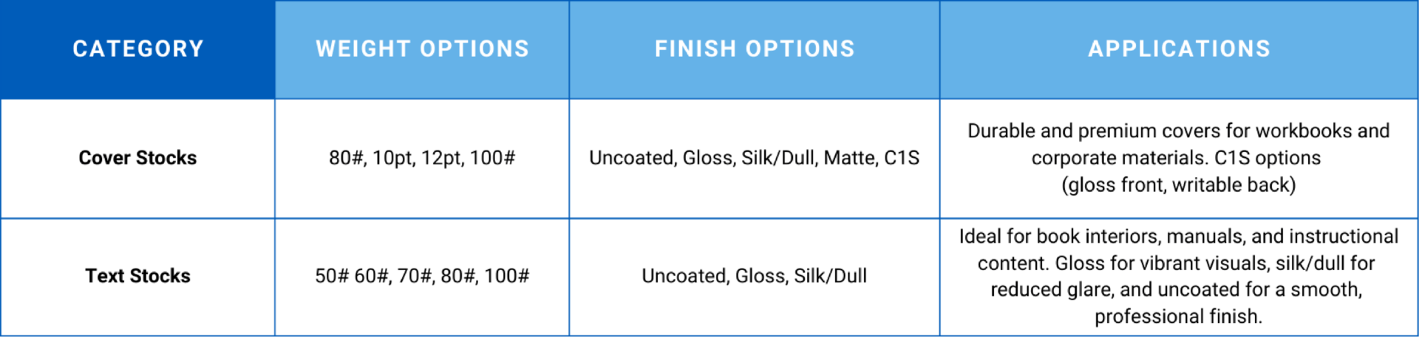Screen dimensions: 1419x337
Task: Click the 10pt weight value
Action: click(393, 158)
